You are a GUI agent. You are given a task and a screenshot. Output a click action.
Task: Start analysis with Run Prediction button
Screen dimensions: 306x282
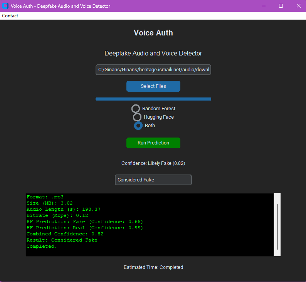[153, 143]
